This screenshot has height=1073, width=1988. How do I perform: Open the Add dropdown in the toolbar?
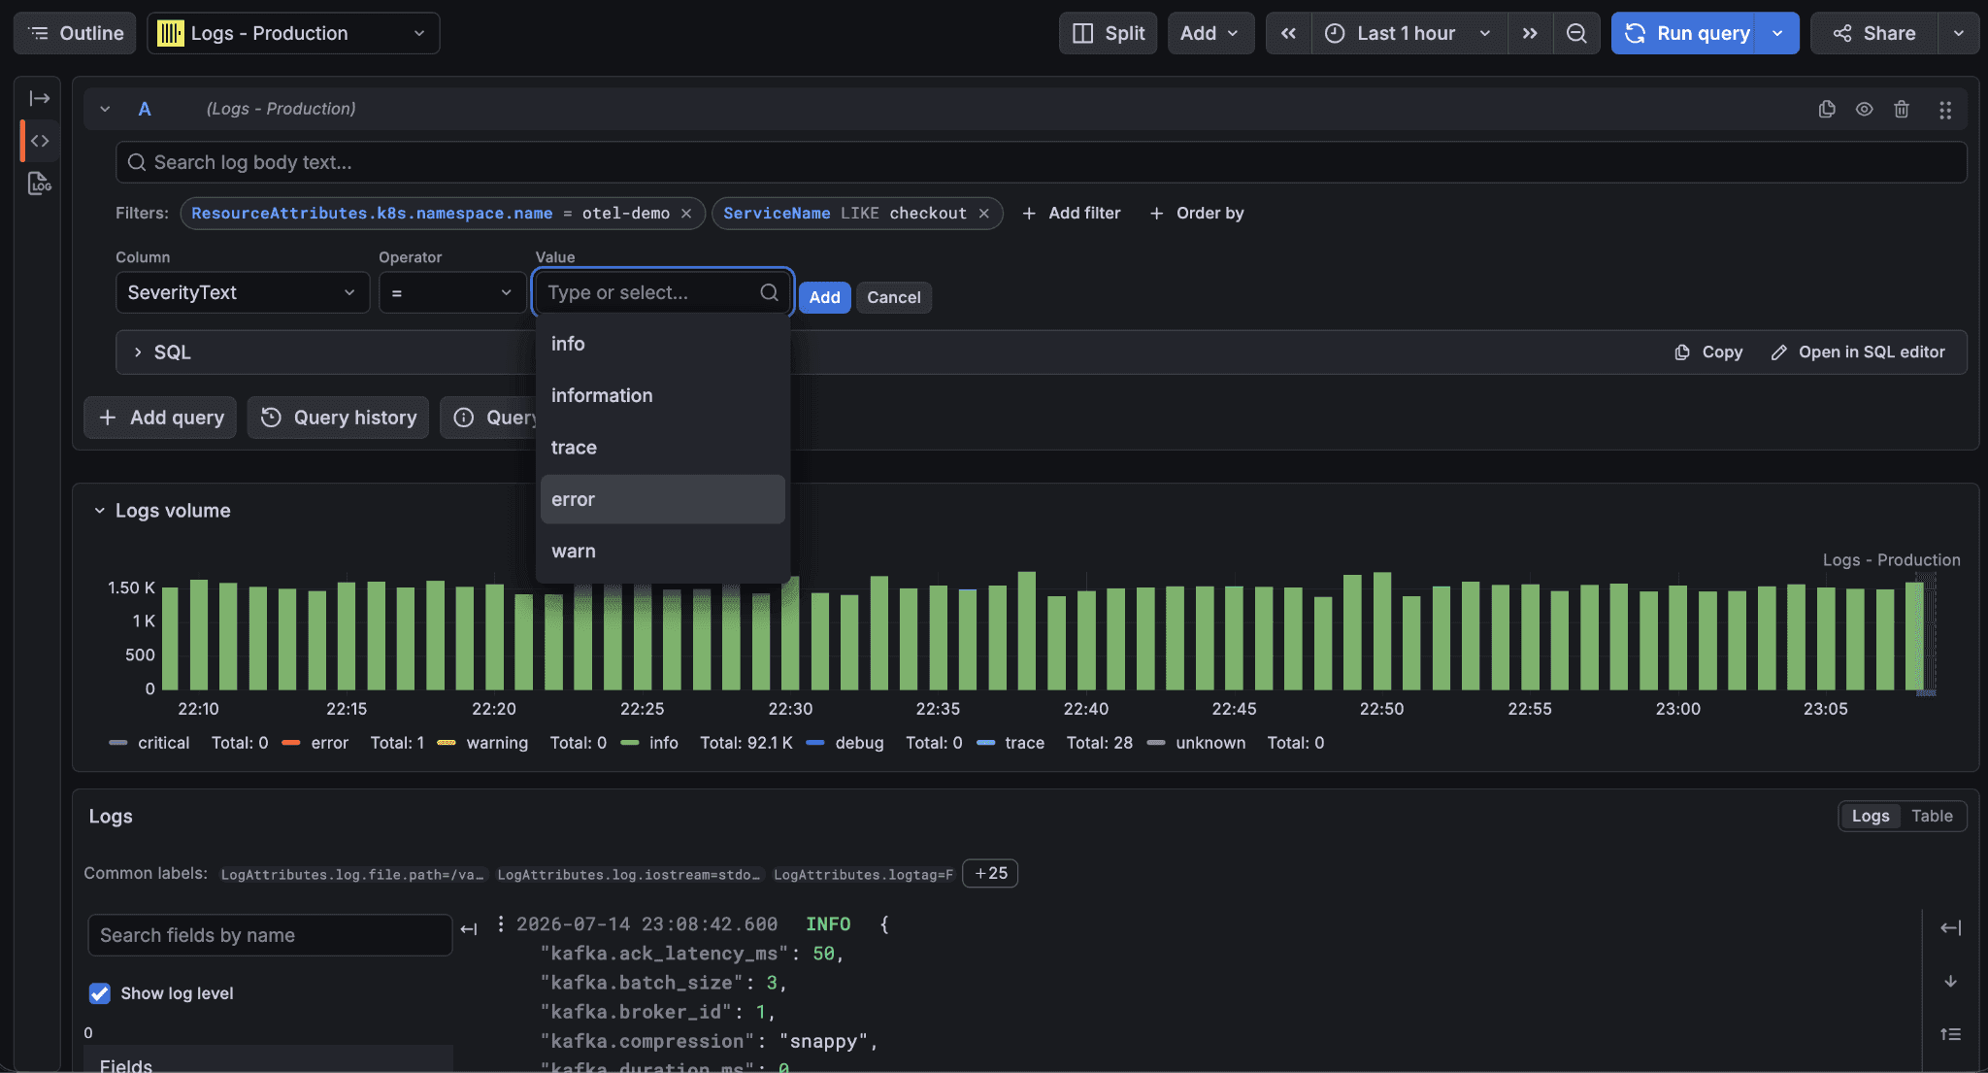point(1210,33)
